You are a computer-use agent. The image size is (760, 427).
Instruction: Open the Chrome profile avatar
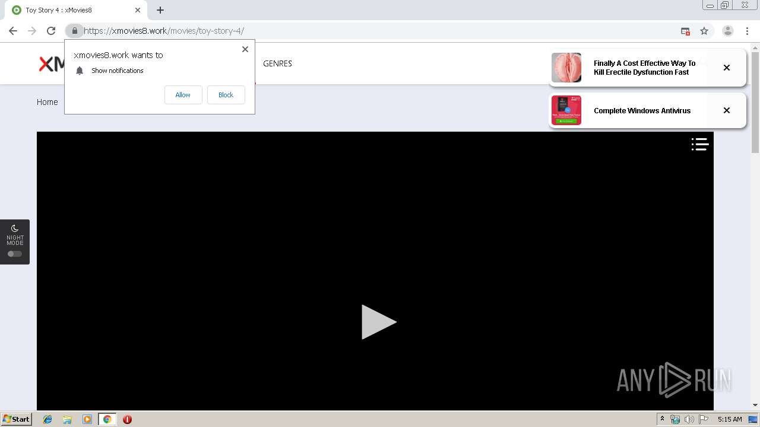[727, 31]
